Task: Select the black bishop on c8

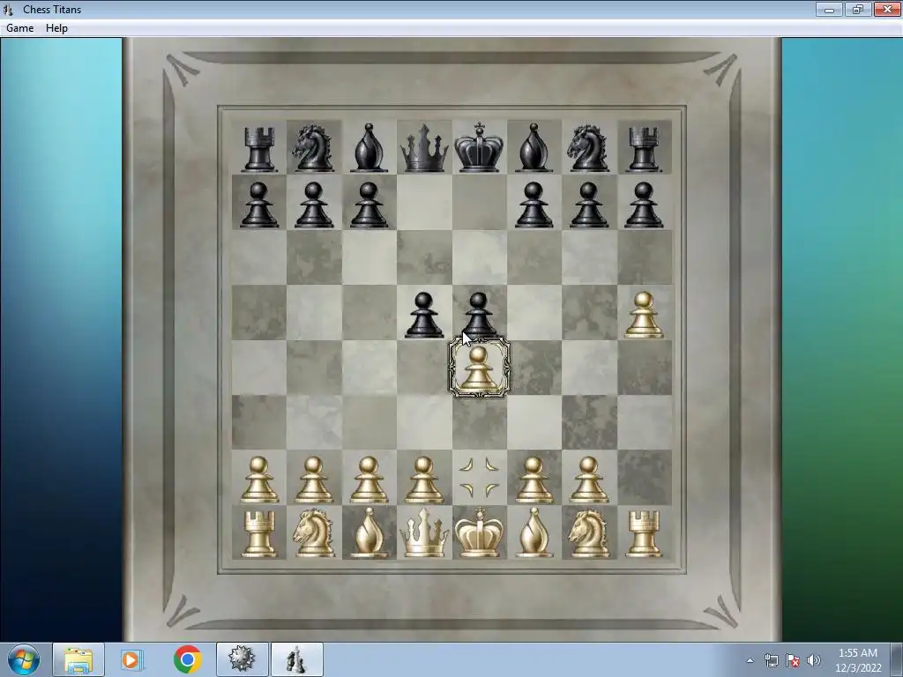Action: tap(369, 148)
